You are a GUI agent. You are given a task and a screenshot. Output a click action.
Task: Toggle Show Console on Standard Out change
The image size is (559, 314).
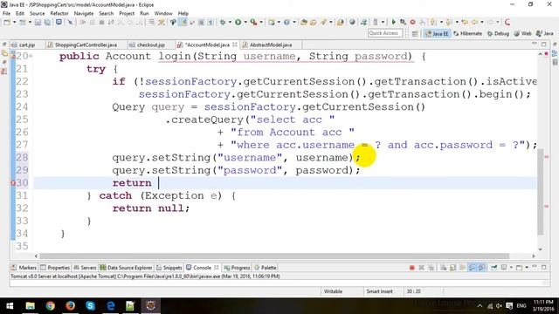point(472,268)
